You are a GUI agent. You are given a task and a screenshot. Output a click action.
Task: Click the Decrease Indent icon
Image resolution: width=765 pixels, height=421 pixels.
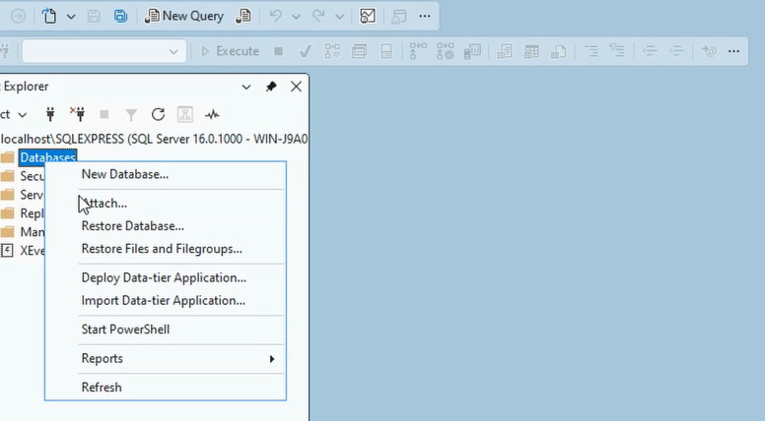(650, 51)
